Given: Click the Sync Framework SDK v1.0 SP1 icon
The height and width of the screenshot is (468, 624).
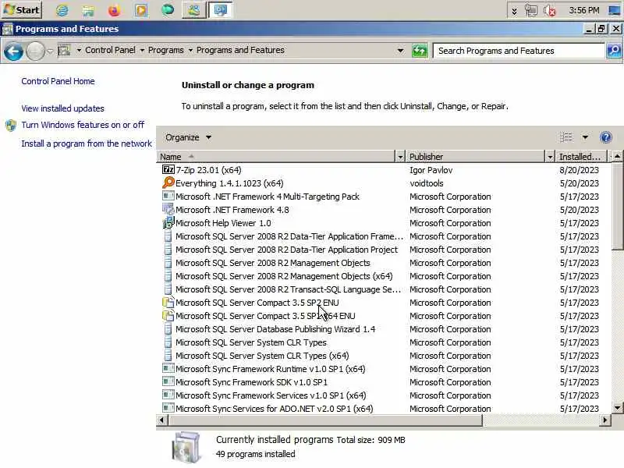Looking at the screenshot, I should click(168, 381).
